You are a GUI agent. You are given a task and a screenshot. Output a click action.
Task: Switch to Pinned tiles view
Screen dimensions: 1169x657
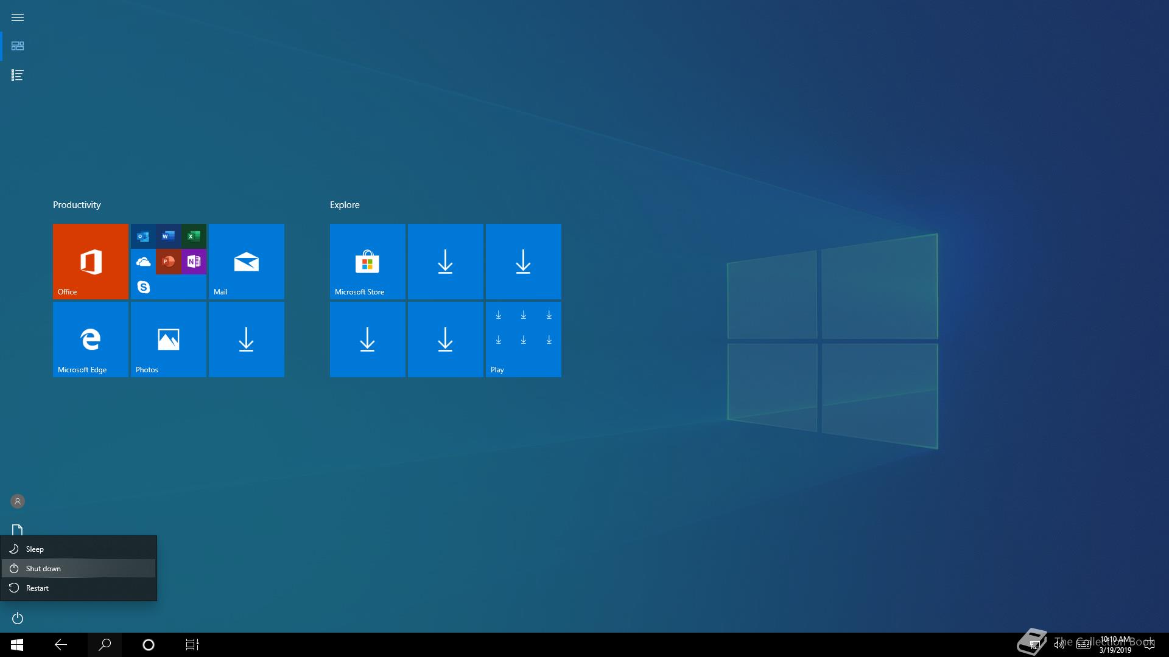(x=18, y=46)
